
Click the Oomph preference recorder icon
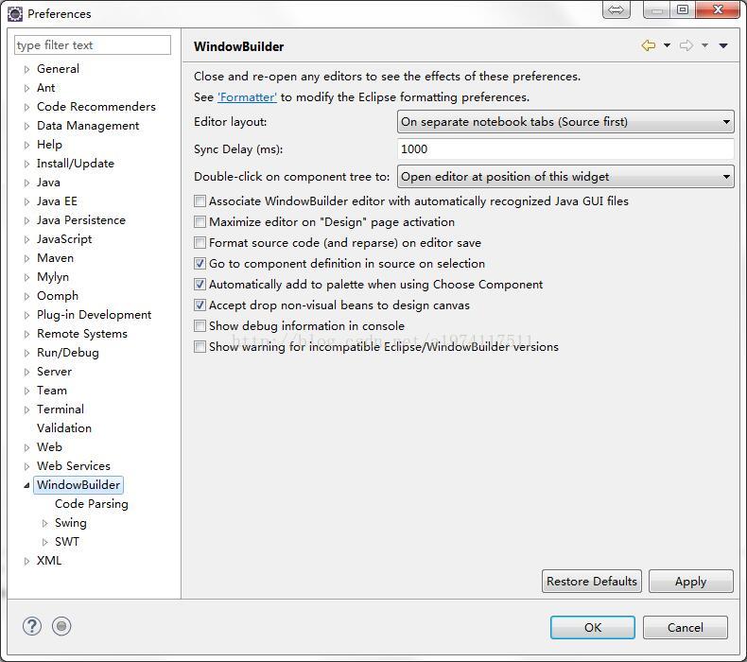click(61, 626)
